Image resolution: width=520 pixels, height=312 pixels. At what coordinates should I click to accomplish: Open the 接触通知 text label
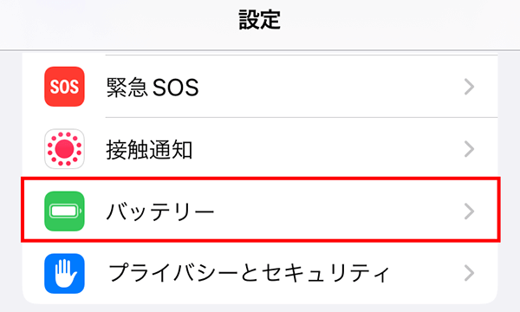149,150
